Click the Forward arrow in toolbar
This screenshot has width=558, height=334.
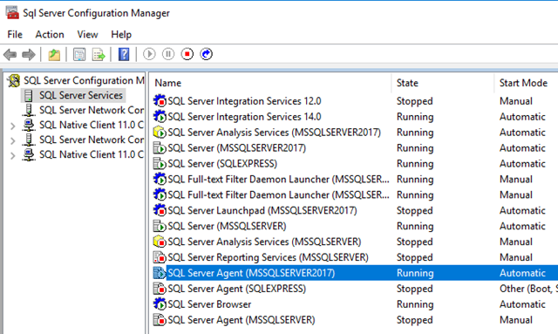point(29,54)
